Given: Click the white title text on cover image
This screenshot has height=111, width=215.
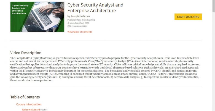Looking at the screenshot, I should pos(20,9).
